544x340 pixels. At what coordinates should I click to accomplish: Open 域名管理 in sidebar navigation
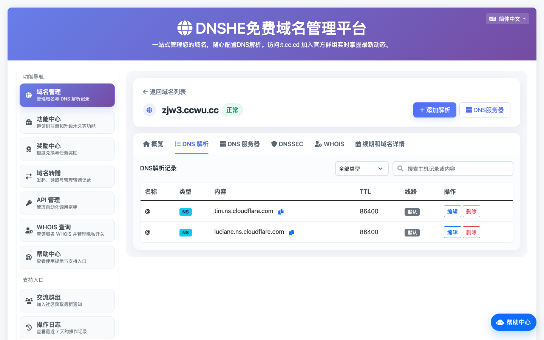point(67,95)
